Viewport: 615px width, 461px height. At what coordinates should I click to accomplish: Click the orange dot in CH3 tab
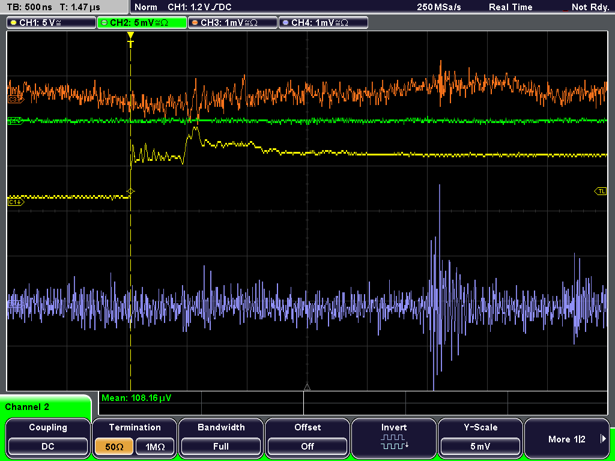pyautogui.click(x=195, y=23)
